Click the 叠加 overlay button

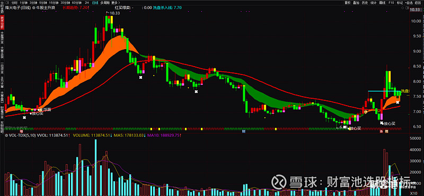pyautogui.click(x=356, y=3)
